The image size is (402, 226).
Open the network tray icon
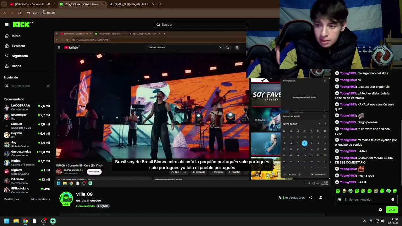click(378, 221)
